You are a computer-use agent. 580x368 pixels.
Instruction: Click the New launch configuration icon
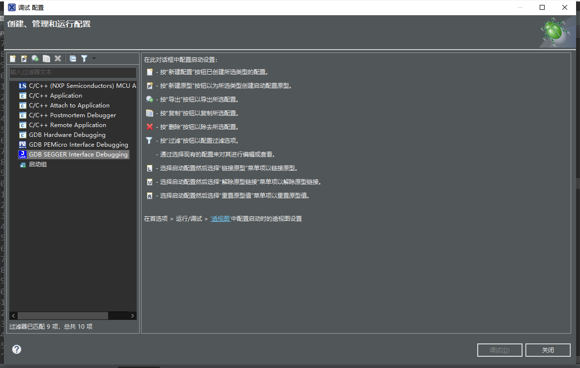[x=13, y=58]
